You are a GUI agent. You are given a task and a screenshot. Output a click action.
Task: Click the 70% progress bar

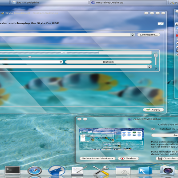(x=76, y=53)
